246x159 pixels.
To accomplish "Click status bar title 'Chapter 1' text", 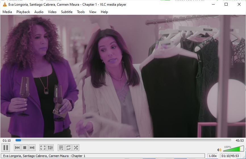I will 78,156.
